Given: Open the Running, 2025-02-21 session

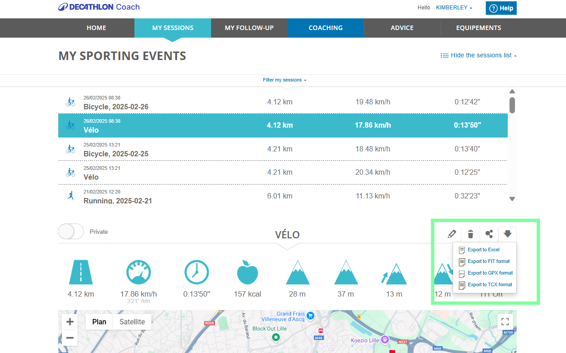Looking at the screenshot, I should point(117,200).
